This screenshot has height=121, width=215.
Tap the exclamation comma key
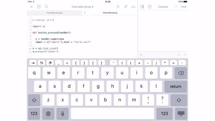[148, 100]
